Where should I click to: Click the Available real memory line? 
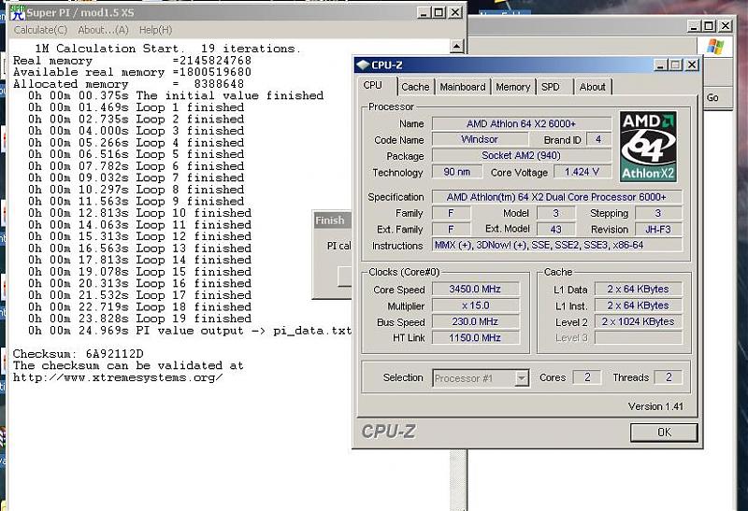pyautogui.click(x=132, y=72)
